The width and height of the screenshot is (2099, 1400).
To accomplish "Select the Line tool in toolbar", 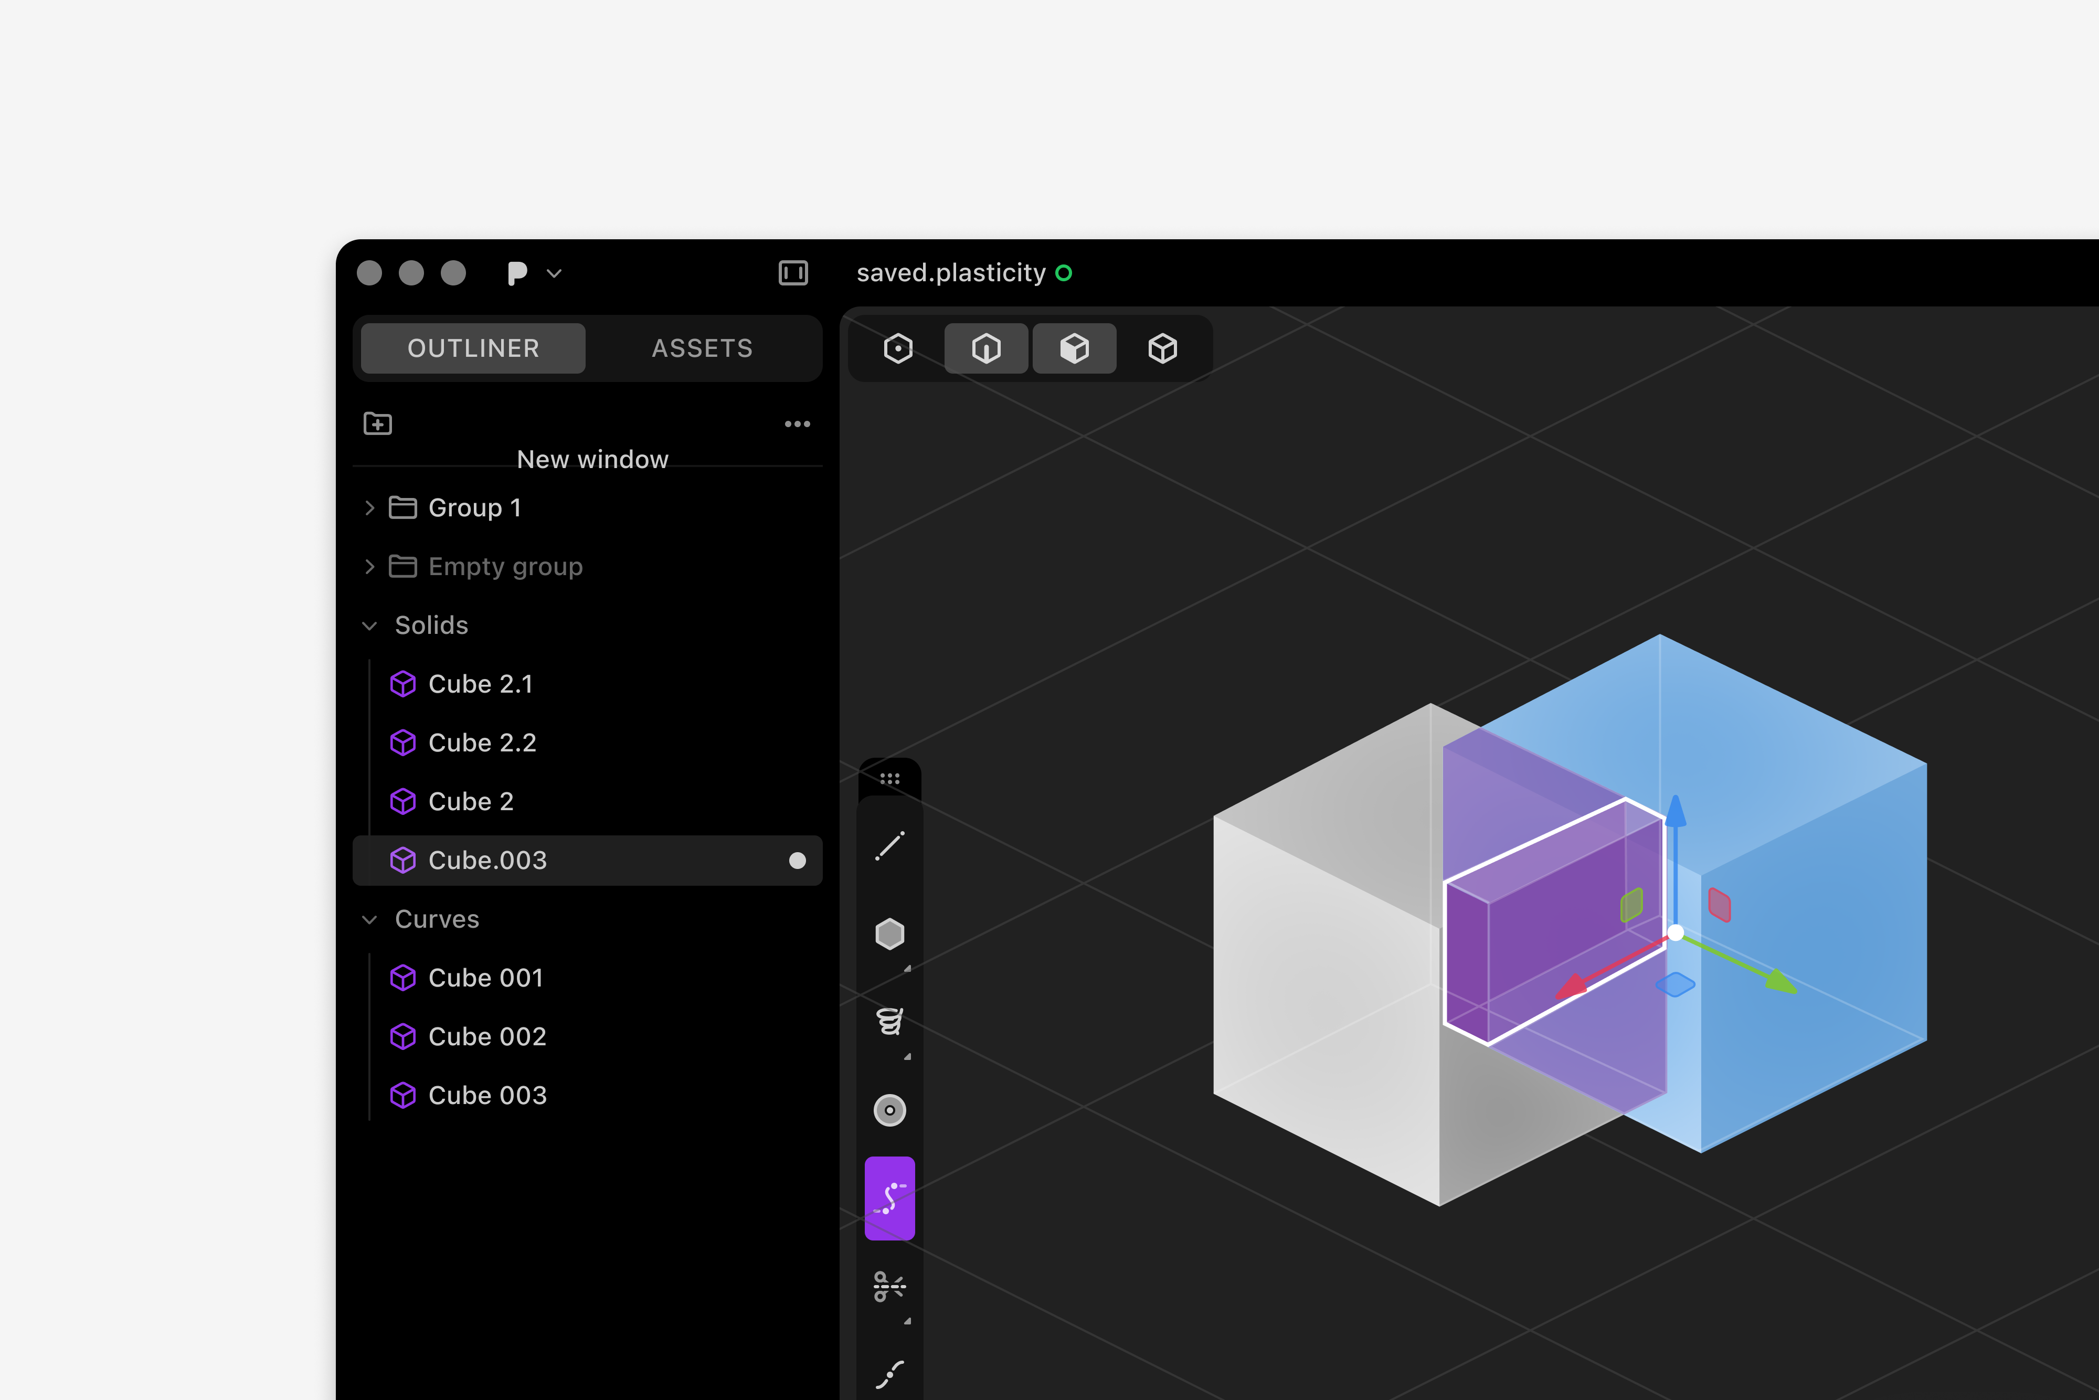I will [x=889, y=845].
